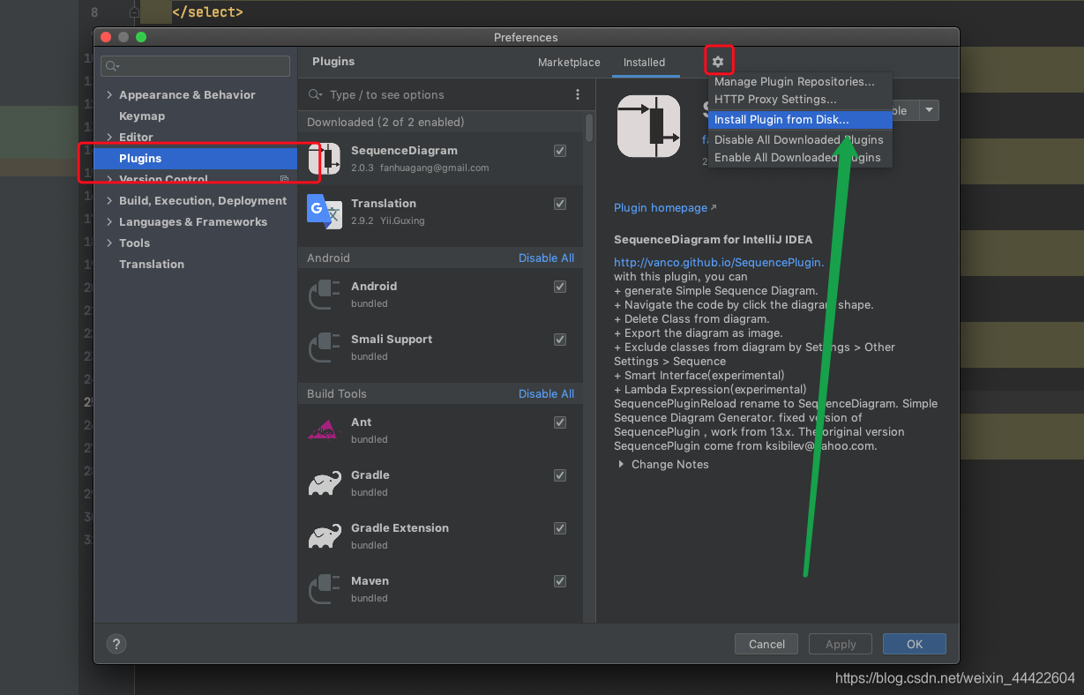Image resolution: width=1084 pixels, height=695 pixels.
Task: Toggle the Maven plugin checkbox
Action: [x=560, y=581]
